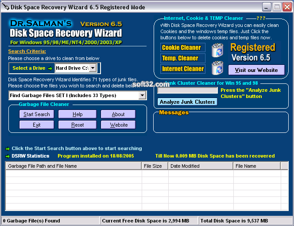Viewport: 294px width, 226px height.
Task: Open the Hard Drive C:\ dropdown arrow
Action: [93, 68]
